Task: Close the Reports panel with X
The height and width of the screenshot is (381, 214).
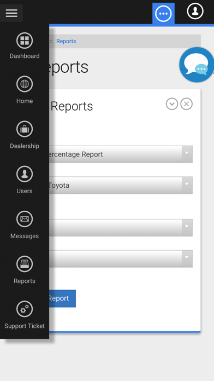Action: (186, 104)
